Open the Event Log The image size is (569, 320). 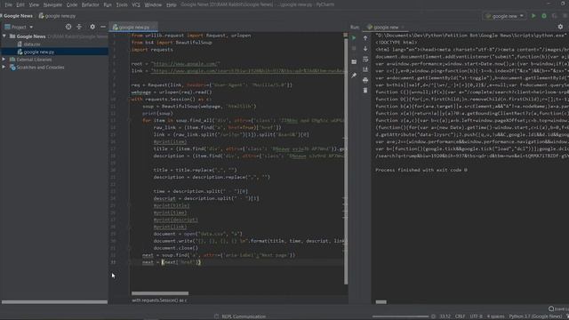pyautogui.click(x=559, y=308)
